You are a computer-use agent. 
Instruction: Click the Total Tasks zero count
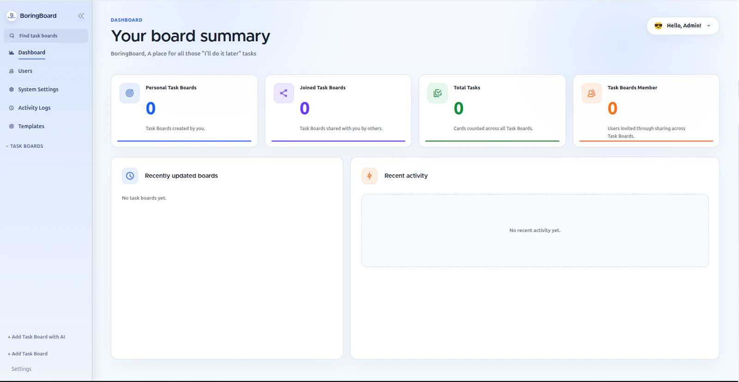pos(459,109)
